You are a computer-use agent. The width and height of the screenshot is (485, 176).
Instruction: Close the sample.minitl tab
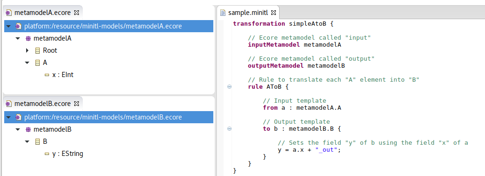(274, 13)
